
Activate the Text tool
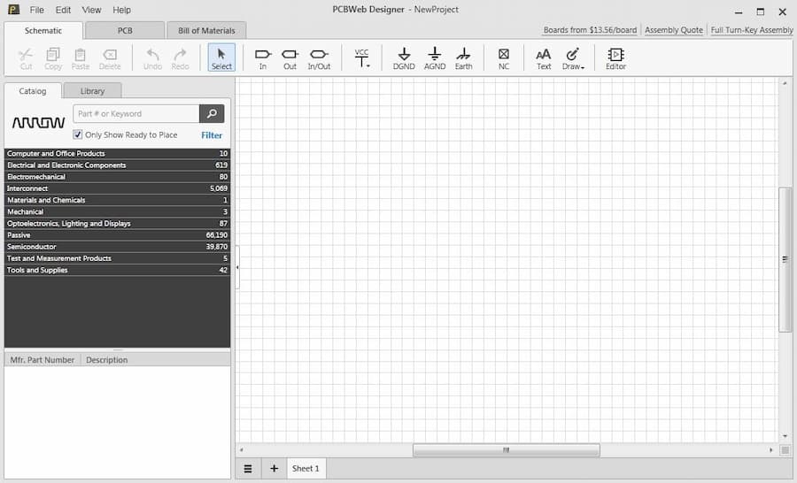544,58
